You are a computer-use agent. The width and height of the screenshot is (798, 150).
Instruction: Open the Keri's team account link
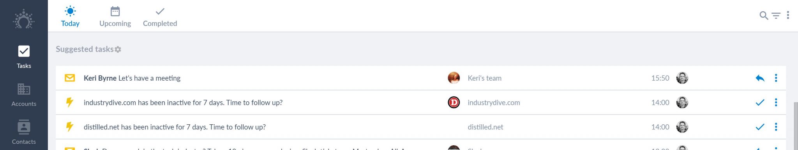[x=484, y=78]
